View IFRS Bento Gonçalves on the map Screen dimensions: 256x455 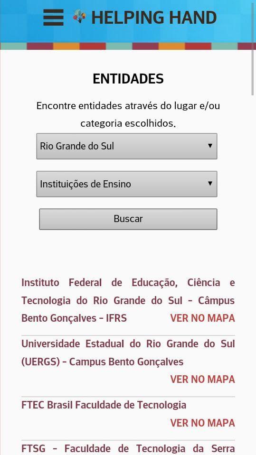coord(202,318)
